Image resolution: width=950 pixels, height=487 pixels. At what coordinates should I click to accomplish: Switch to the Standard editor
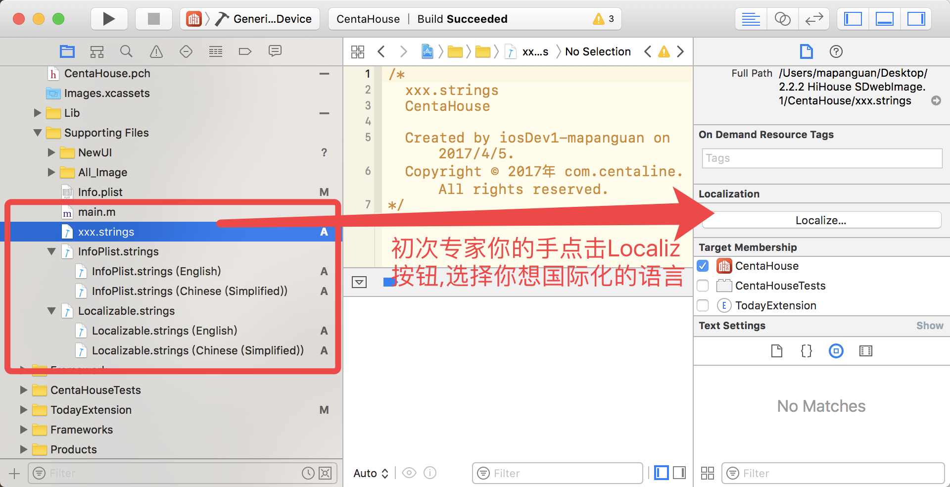(x=751, y=19)
